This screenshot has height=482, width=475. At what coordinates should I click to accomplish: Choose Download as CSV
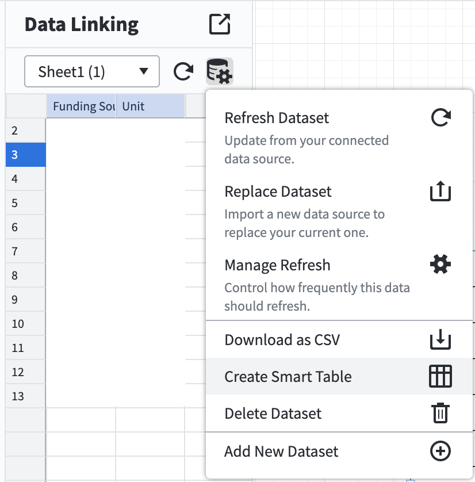pos(282,339)
